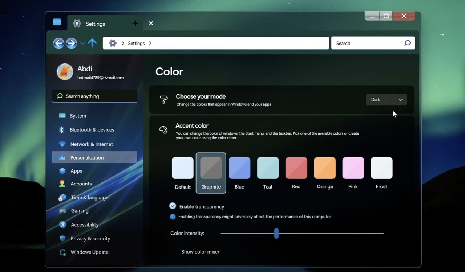The height and width of the screenshot is (272, 465).
Task: Click the Color intensity slider handle
Action: pos(276,233)
